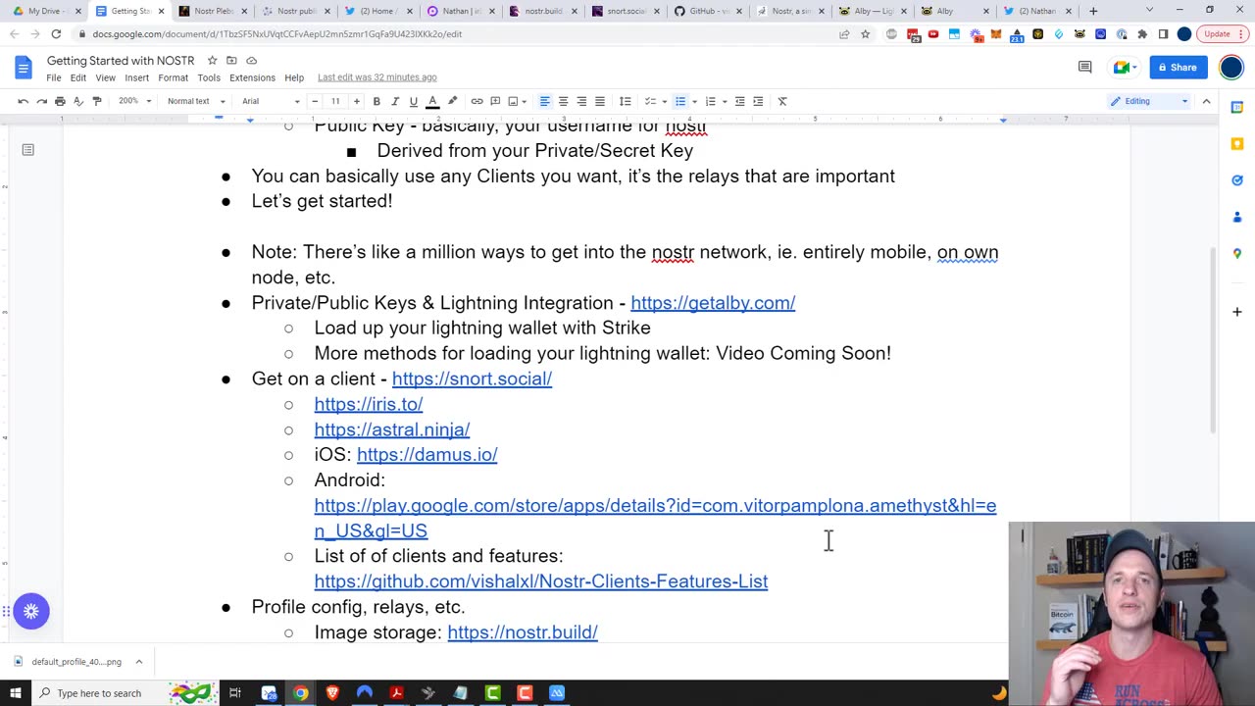The height and width of the screenshot is (706, 1255).
Task: Hide the menus with collapse arrow
Action: pyautogui.click(x=1207, y=101)
